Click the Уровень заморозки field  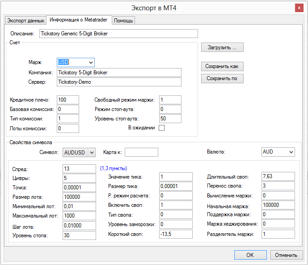click(x=176, y=224)
